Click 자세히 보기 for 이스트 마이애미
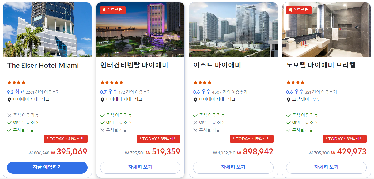The width and height of the screenshot is (374, 179). 233,167
